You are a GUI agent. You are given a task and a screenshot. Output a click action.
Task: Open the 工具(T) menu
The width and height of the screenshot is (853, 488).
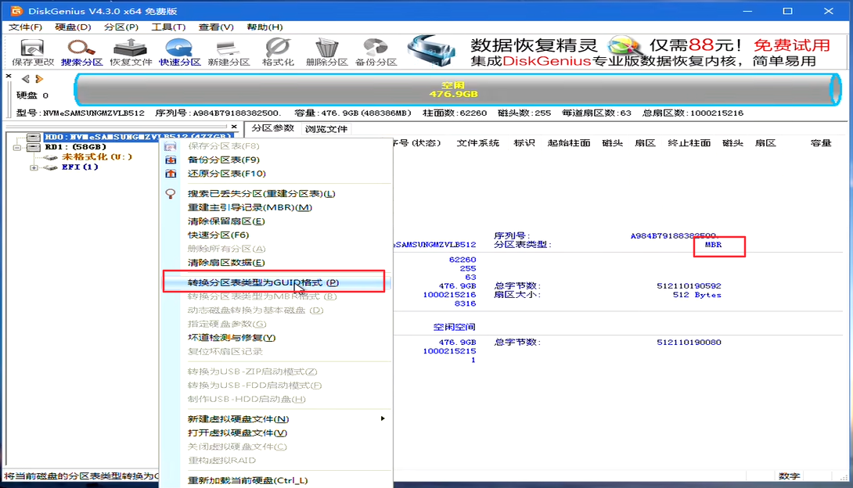(168, 27)
